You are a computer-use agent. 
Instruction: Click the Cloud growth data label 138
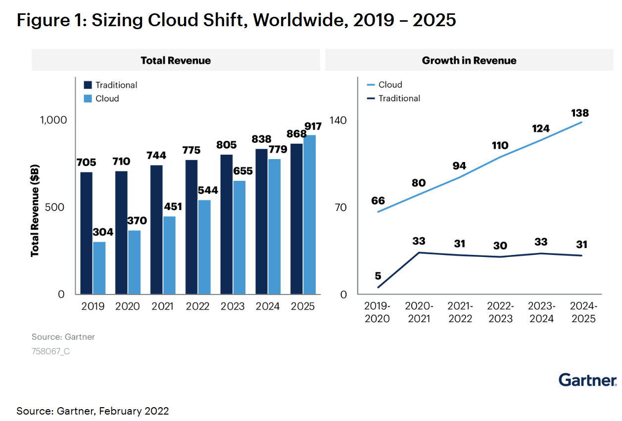(579, 113)
